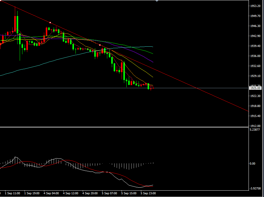Click the MACD scale value 5.23877
Image resolution: width=264 pixels, height=197 pixels.
[255, 130]
